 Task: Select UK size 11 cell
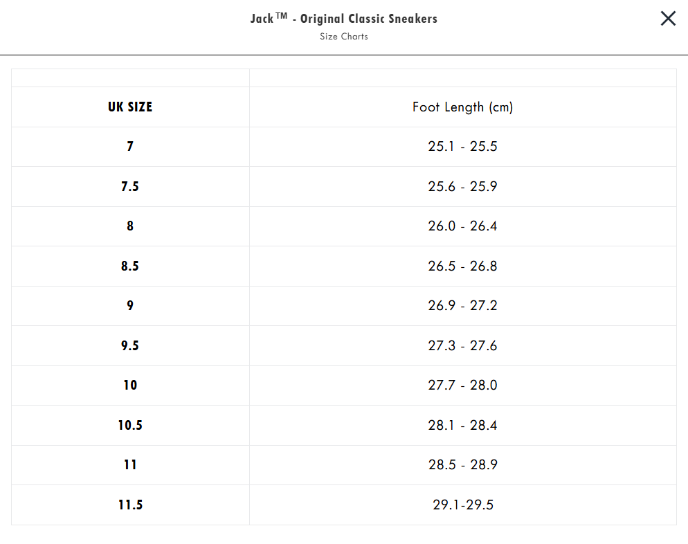point(130,465)
